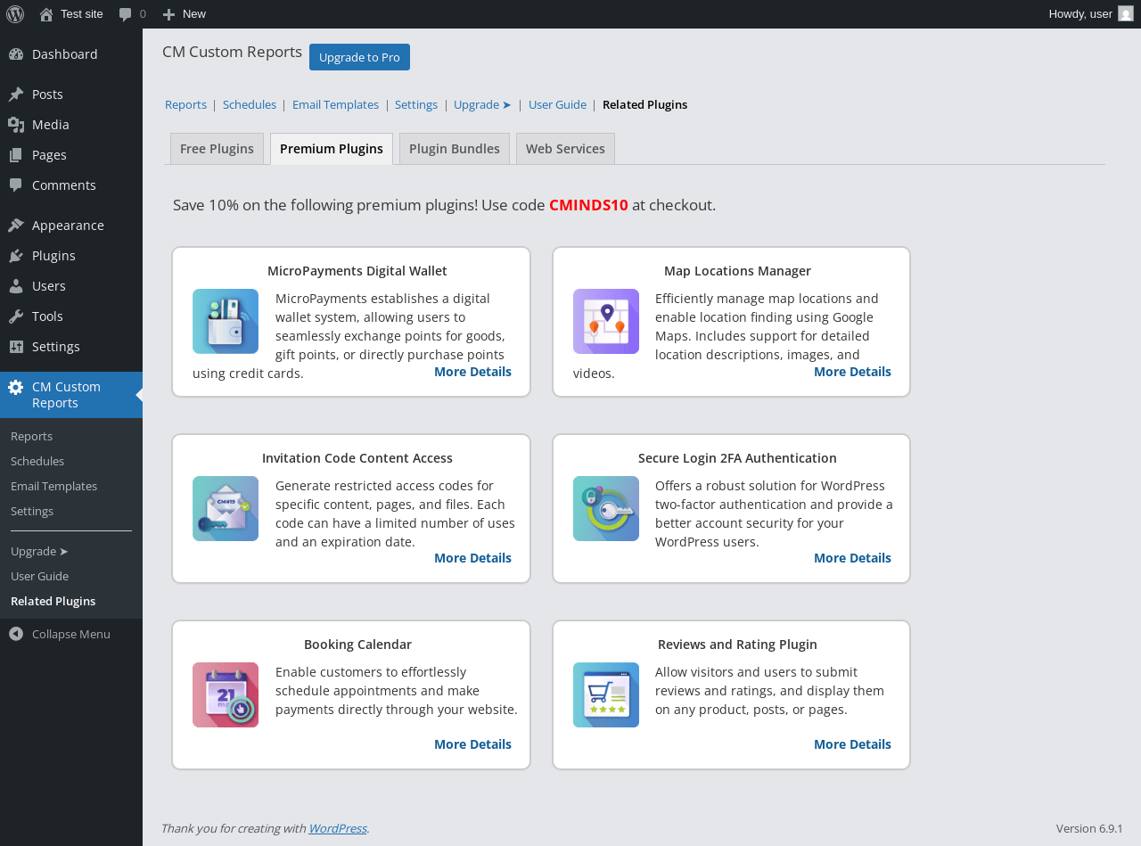Click the Map Locations Manager plugin icon
The image size is (1141, 846).
pyautogui.click(x=606, y=322)
